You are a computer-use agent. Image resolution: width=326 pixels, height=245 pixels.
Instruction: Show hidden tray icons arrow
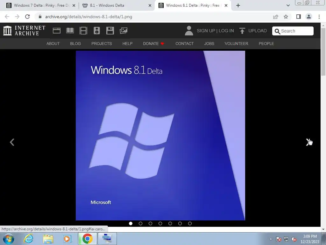[x=271, y=239]
